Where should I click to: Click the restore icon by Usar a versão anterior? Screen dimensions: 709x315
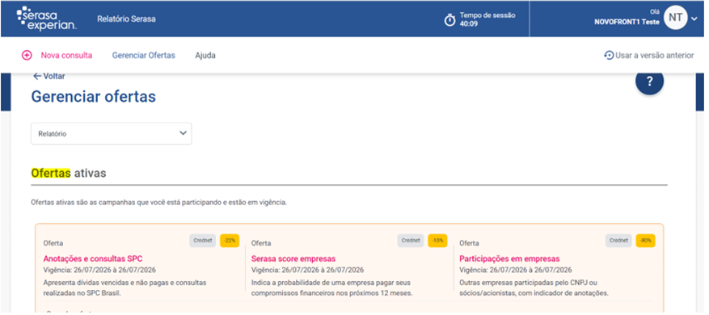point(609,56)
